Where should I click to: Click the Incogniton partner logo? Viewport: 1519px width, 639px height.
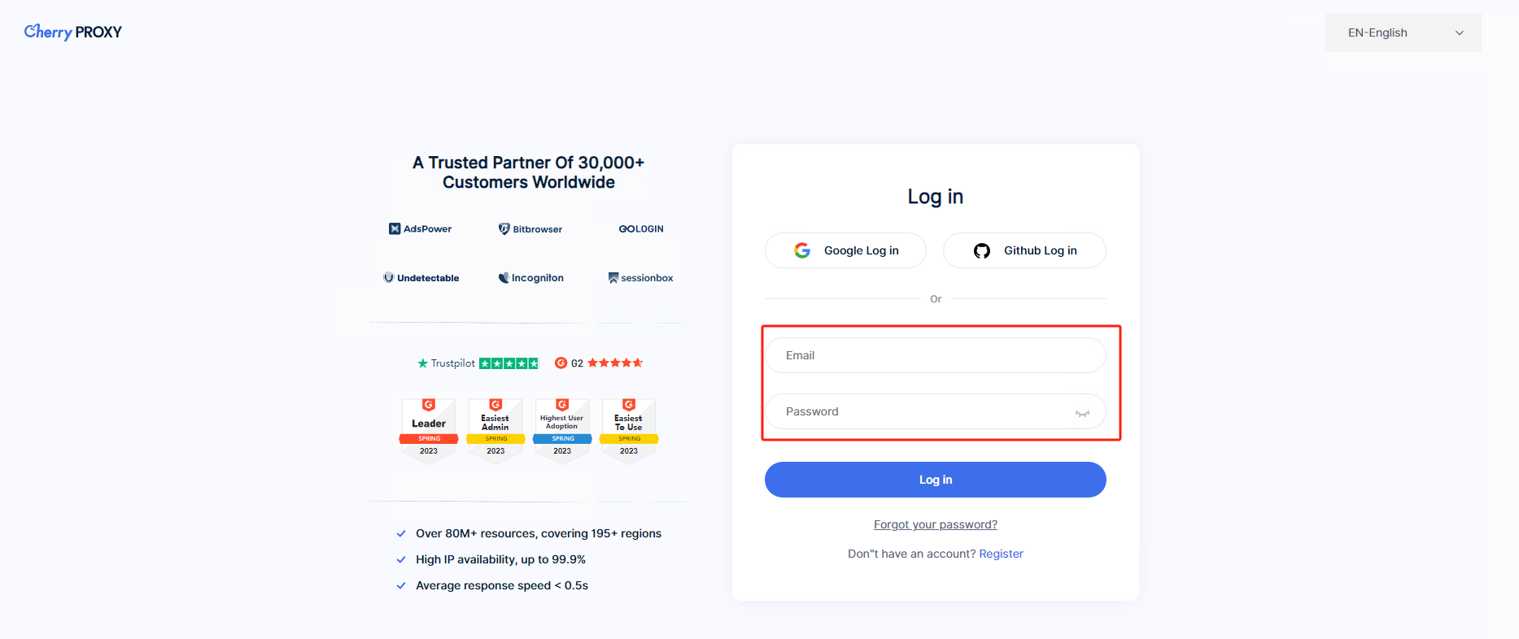pos(530,278)
